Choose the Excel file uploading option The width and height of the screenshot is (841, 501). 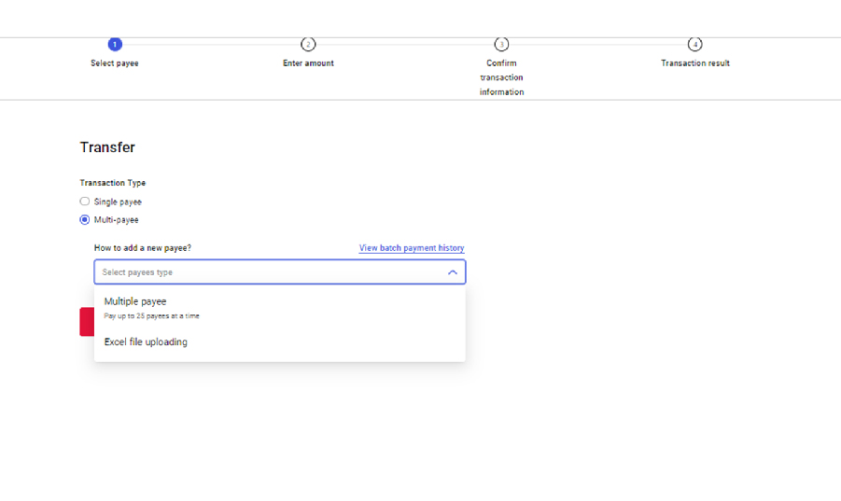[146, 342]
